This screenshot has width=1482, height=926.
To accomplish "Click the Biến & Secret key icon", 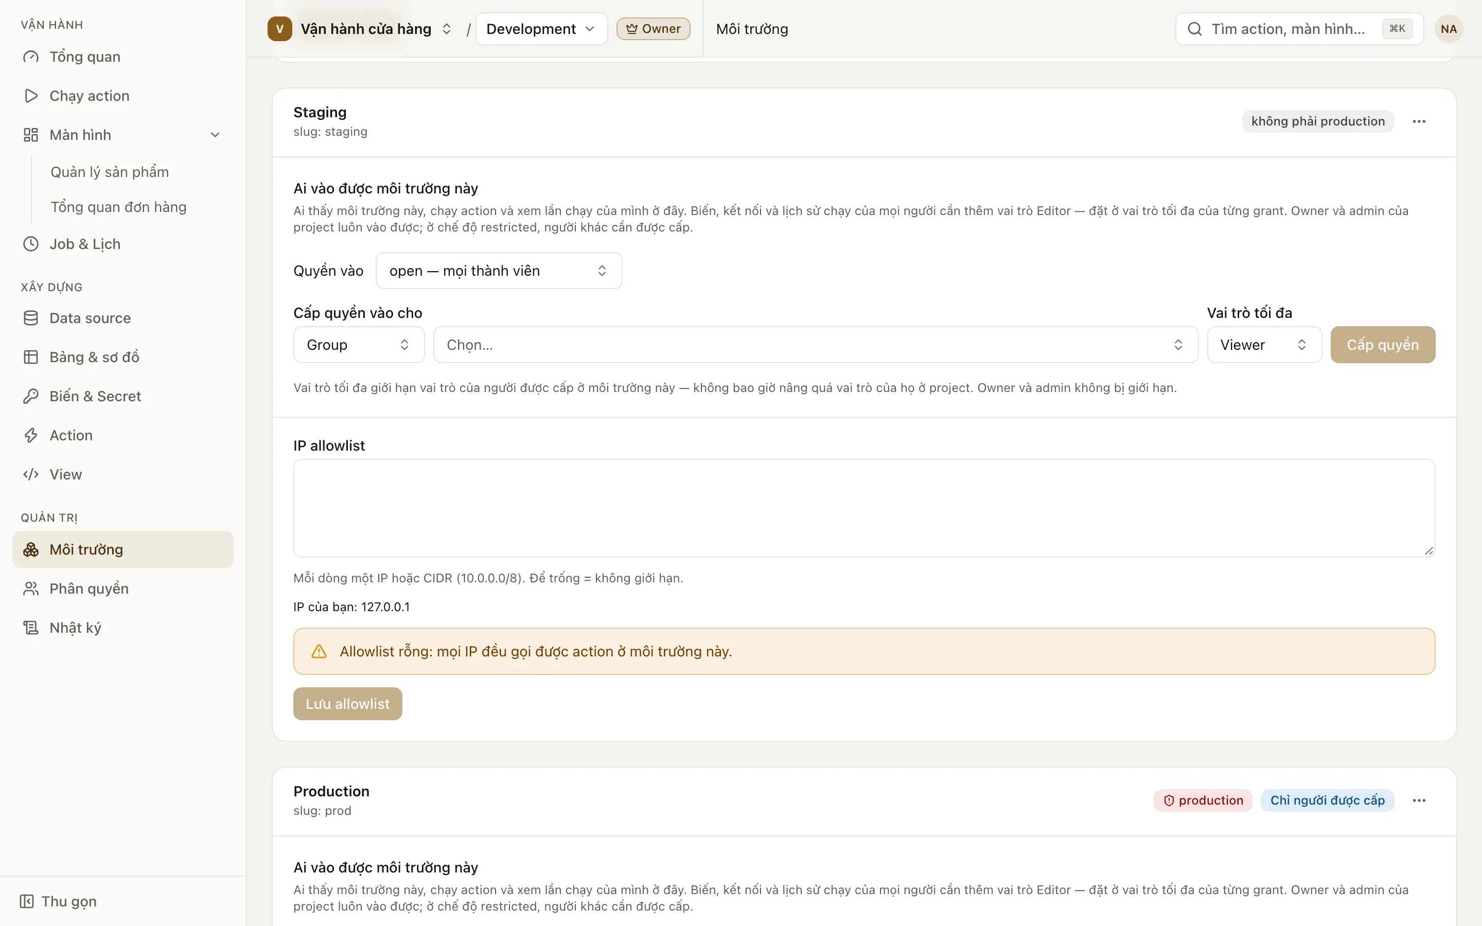I will point(31,396).
